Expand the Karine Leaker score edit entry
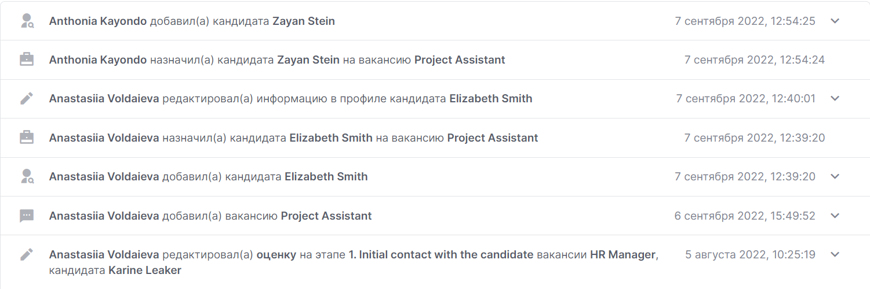Viewport: 870px width, 289px height. tap(835, 254)
